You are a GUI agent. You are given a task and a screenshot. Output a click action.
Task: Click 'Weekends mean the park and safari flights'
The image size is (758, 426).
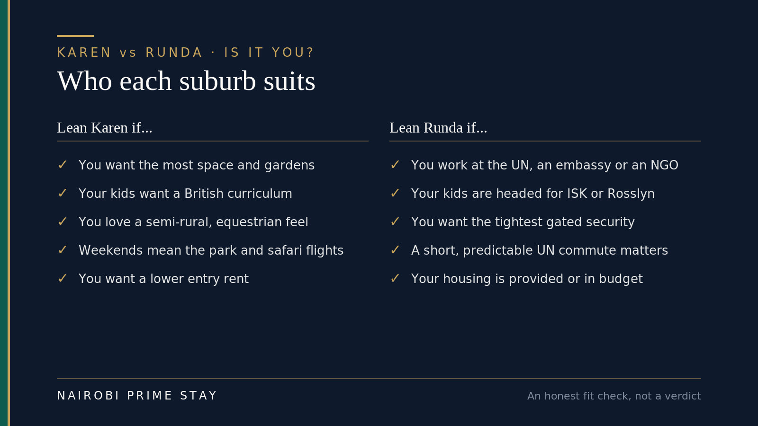[x=211, y=250]
